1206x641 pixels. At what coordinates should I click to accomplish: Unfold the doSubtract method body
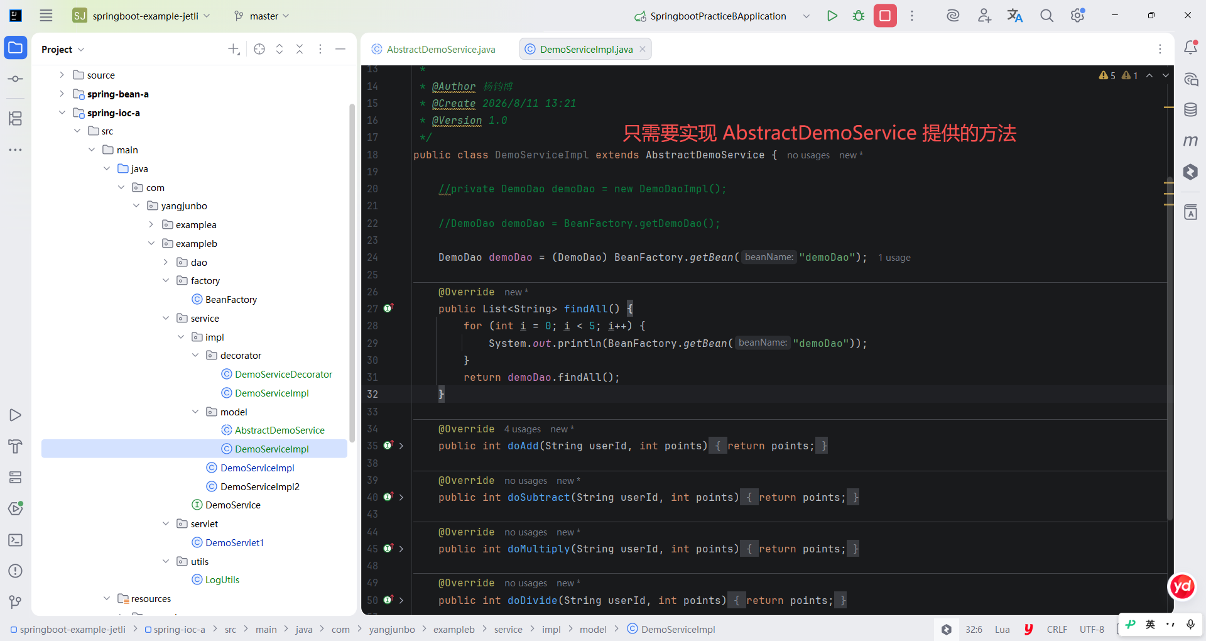click(x=401, y=497)
